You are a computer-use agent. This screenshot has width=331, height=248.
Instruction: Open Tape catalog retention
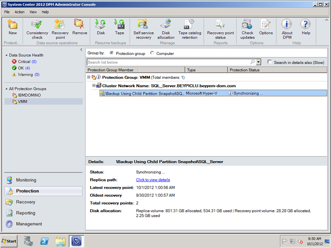pos(190,29)
